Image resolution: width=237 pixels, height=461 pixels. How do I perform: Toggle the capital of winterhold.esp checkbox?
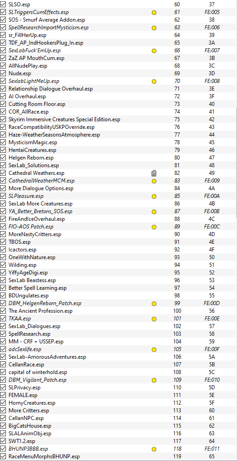(3, 372)
